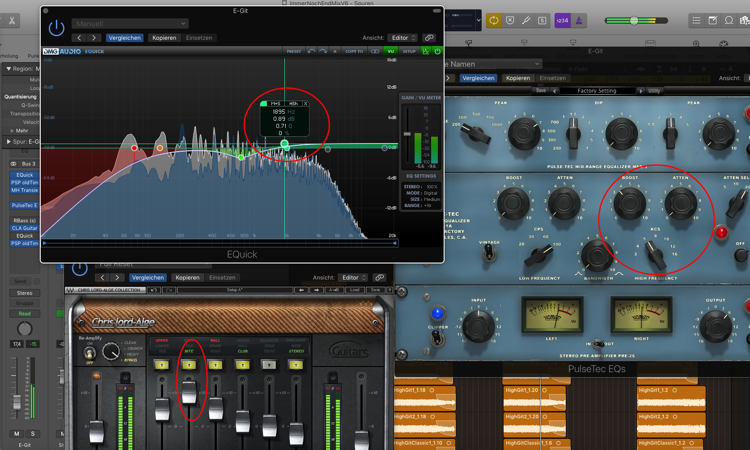Click the link icon in EQuick header
750x450 pixels.
(429, 38)
